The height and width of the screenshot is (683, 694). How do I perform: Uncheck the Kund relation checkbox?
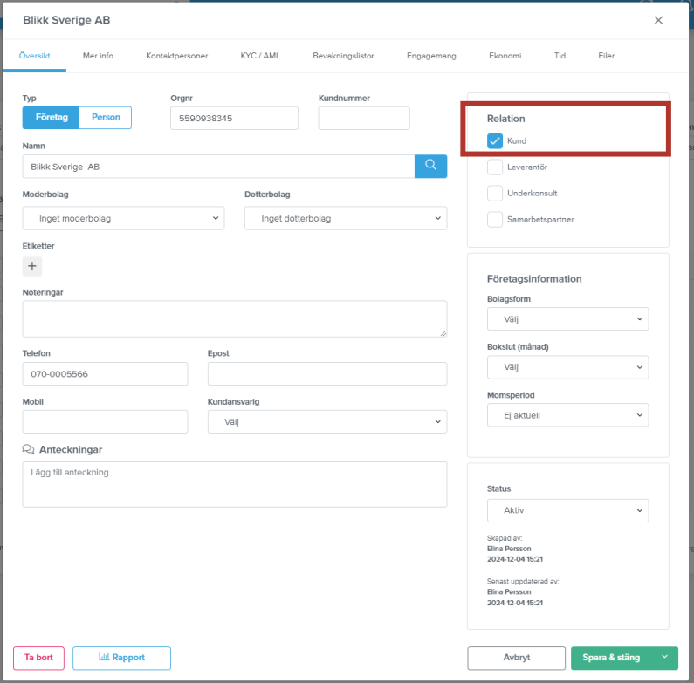(495, 141)
